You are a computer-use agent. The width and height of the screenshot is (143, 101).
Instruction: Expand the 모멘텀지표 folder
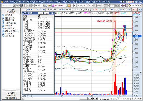point(8,20)
